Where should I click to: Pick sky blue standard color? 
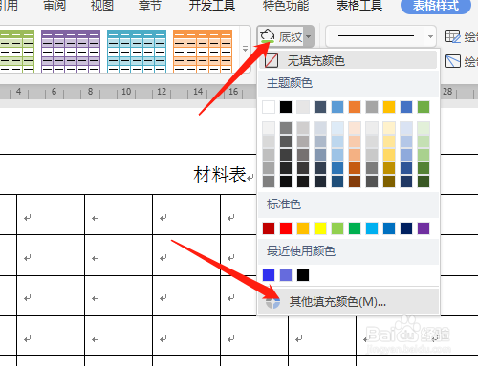[x=372, y=228]
